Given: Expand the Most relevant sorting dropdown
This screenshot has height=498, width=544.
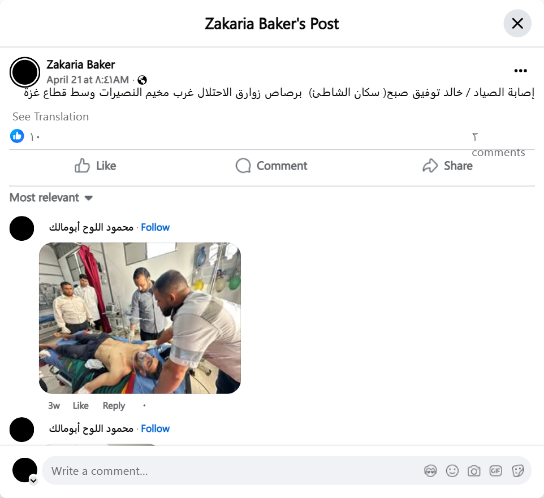Looking at the screenshot, I should (51, 198).
